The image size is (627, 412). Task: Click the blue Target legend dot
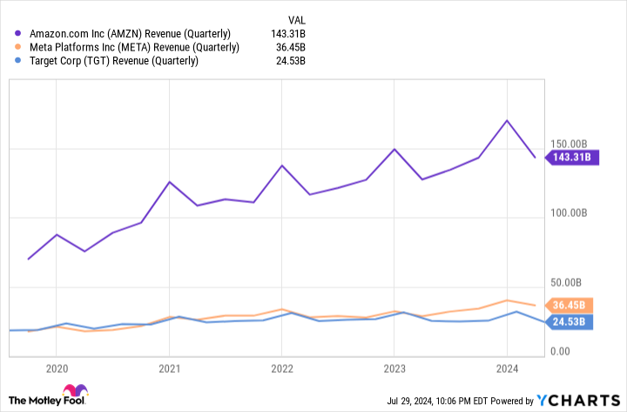[17, 61]
